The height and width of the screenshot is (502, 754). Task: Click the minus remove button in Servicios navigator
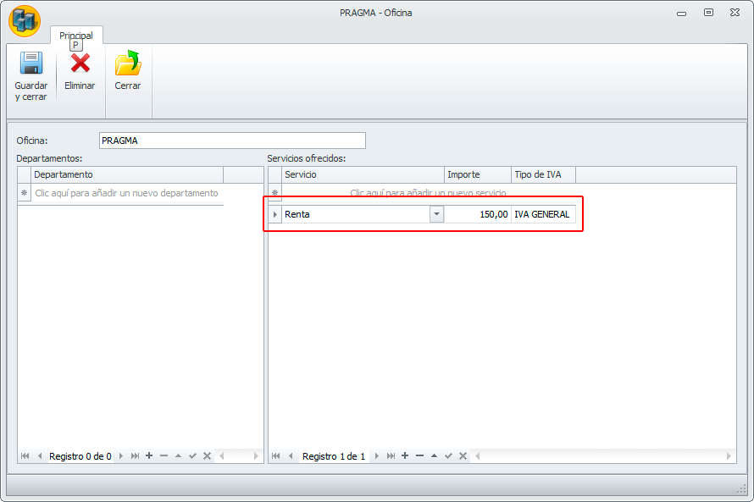click(420, 455)
